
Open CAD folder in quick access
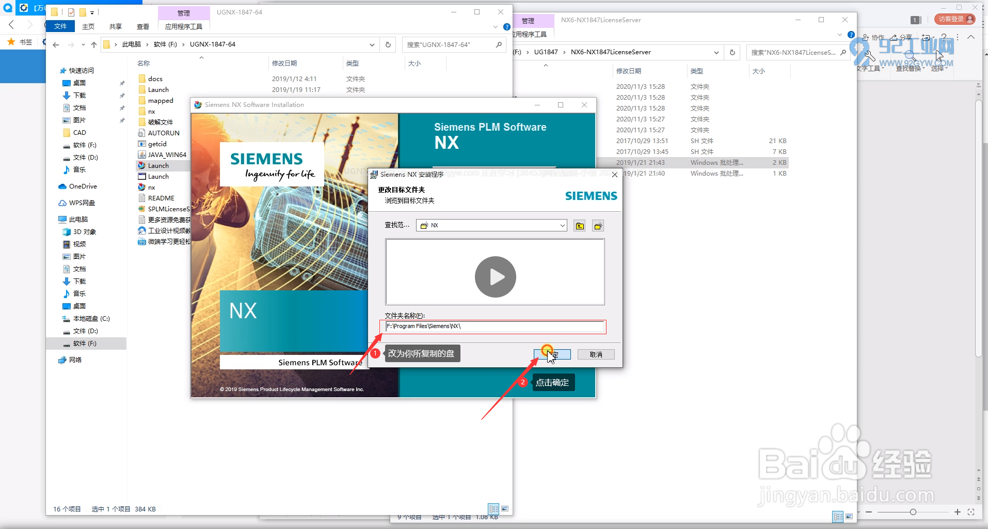[79, 133]
